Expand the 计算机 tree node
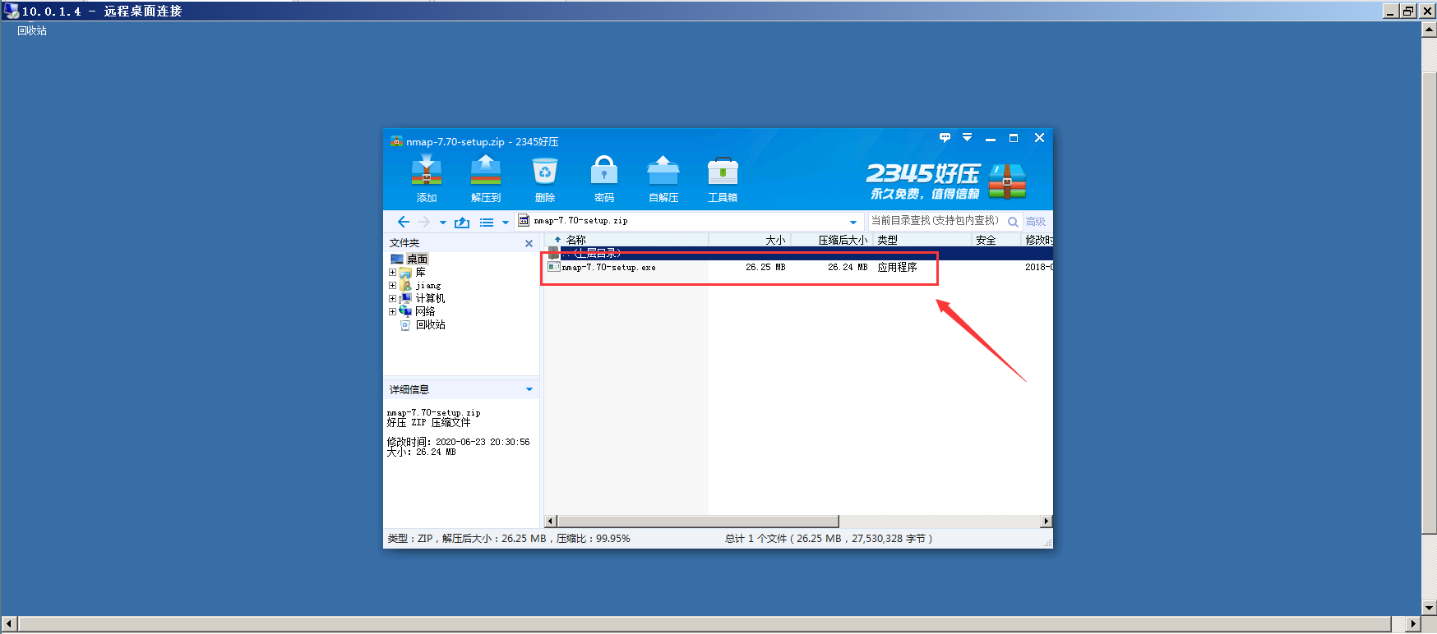The width and height of the screenshot is (1437, 634). 392,298
